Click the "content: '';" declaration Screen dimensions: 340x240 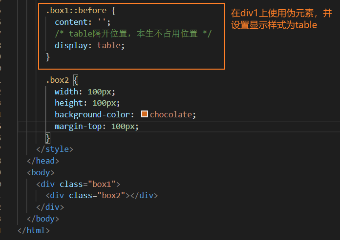(83, 22)
